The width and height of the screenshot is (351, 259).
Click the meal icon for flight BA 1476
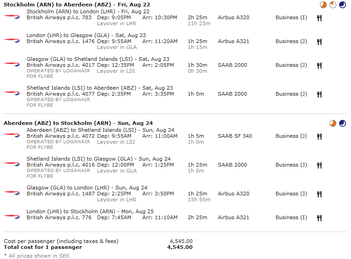click(319, 42)
